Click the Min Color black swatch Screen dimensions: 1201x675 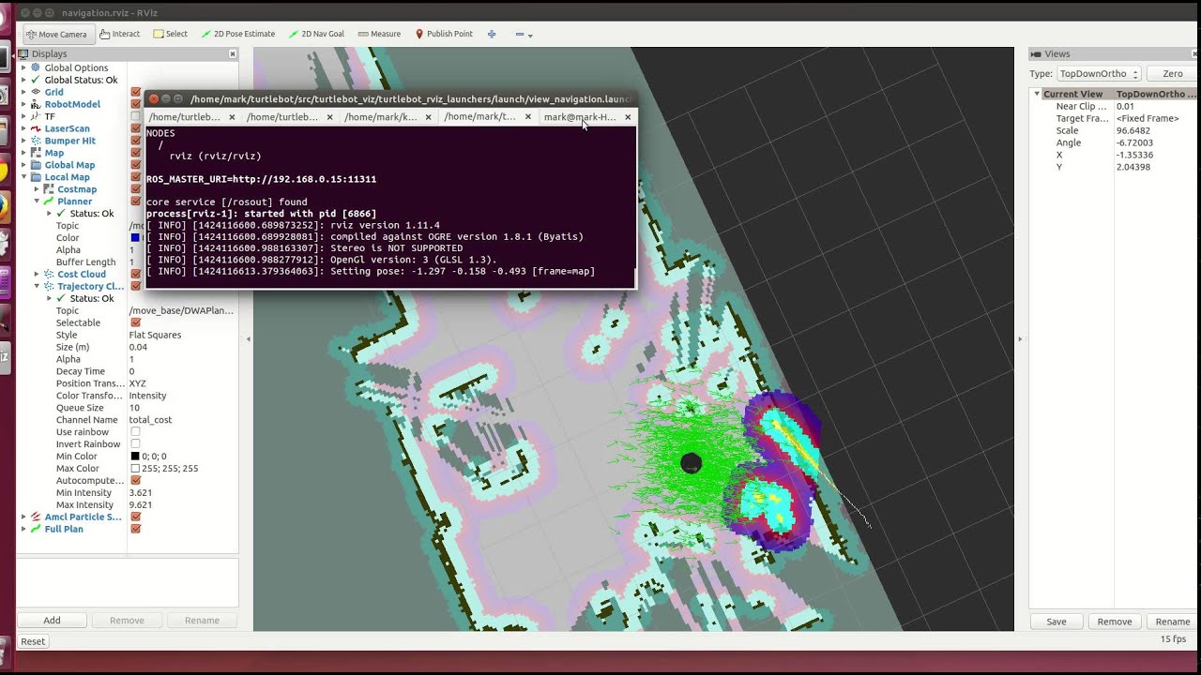135,457
